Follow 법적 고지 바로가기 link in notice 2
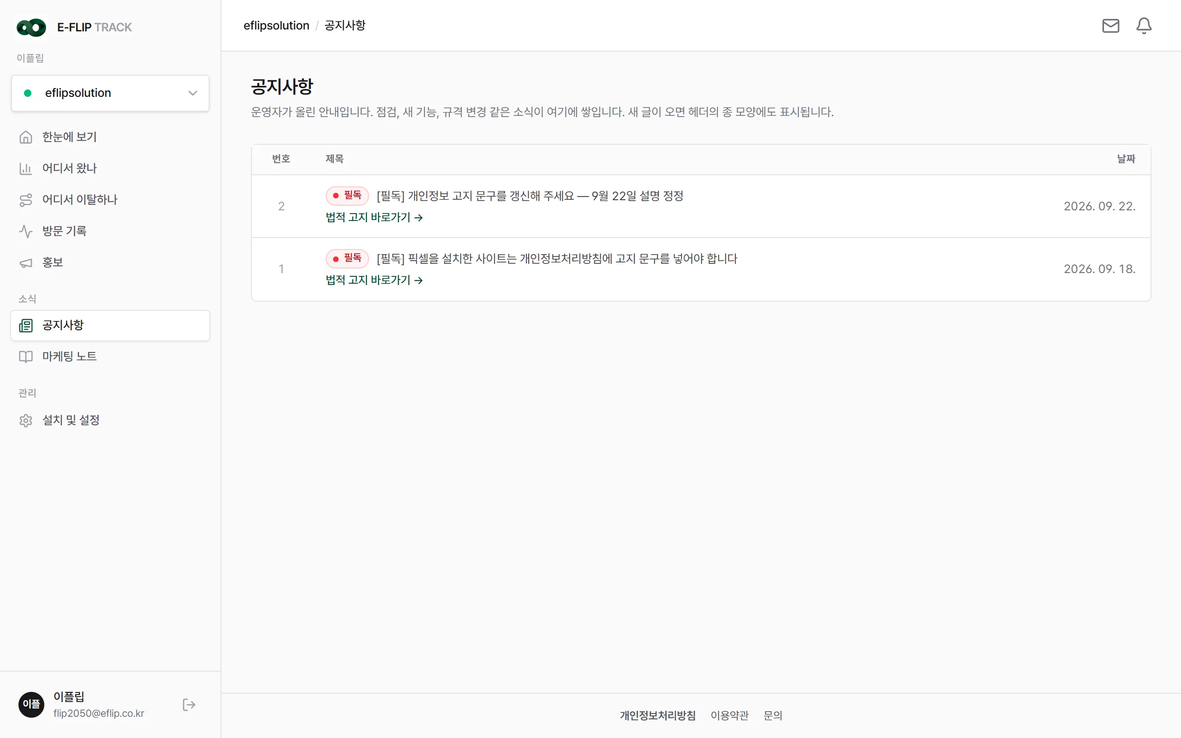 click(374, 217)
